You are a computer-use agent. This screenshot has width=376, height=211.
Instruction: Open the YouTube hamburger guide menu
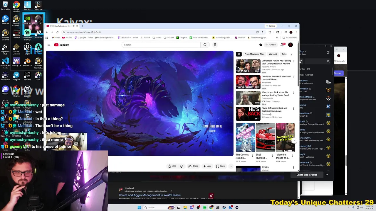49,45
